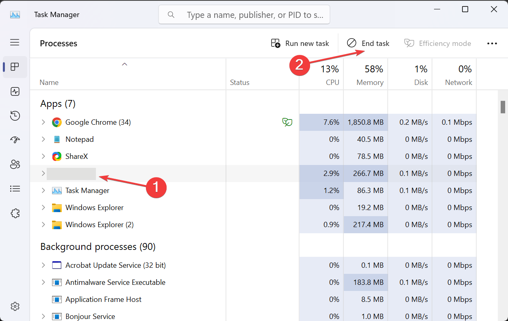The image size is (508, 321).
Task: Click the vertical scrollbar thumb
Action: (503, 107)
